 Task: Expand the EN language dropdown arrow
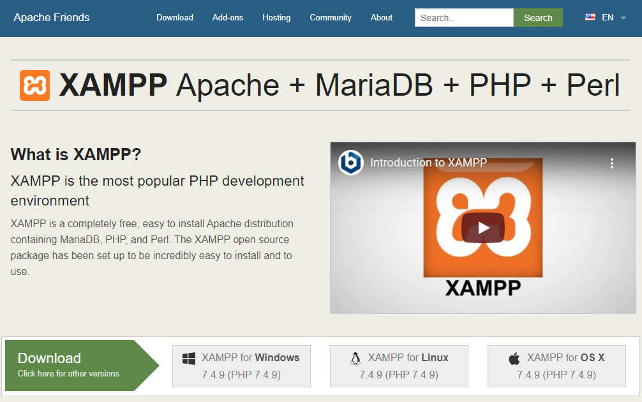pyautogui.click(x=623, y=18)
